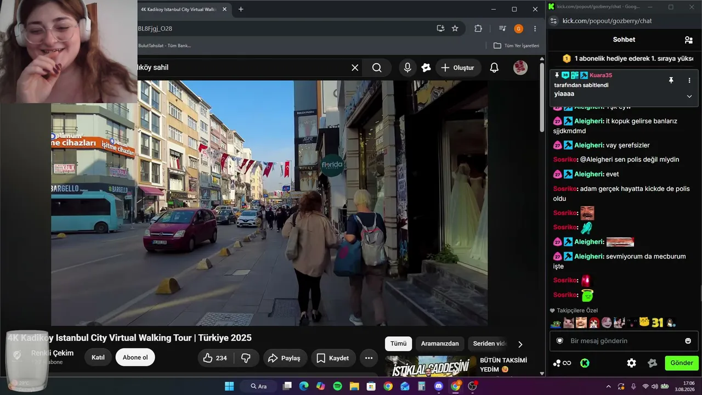
Task: Open the YouTube account avatar menu
Action: pyautogui.click(x=520, y=67)
